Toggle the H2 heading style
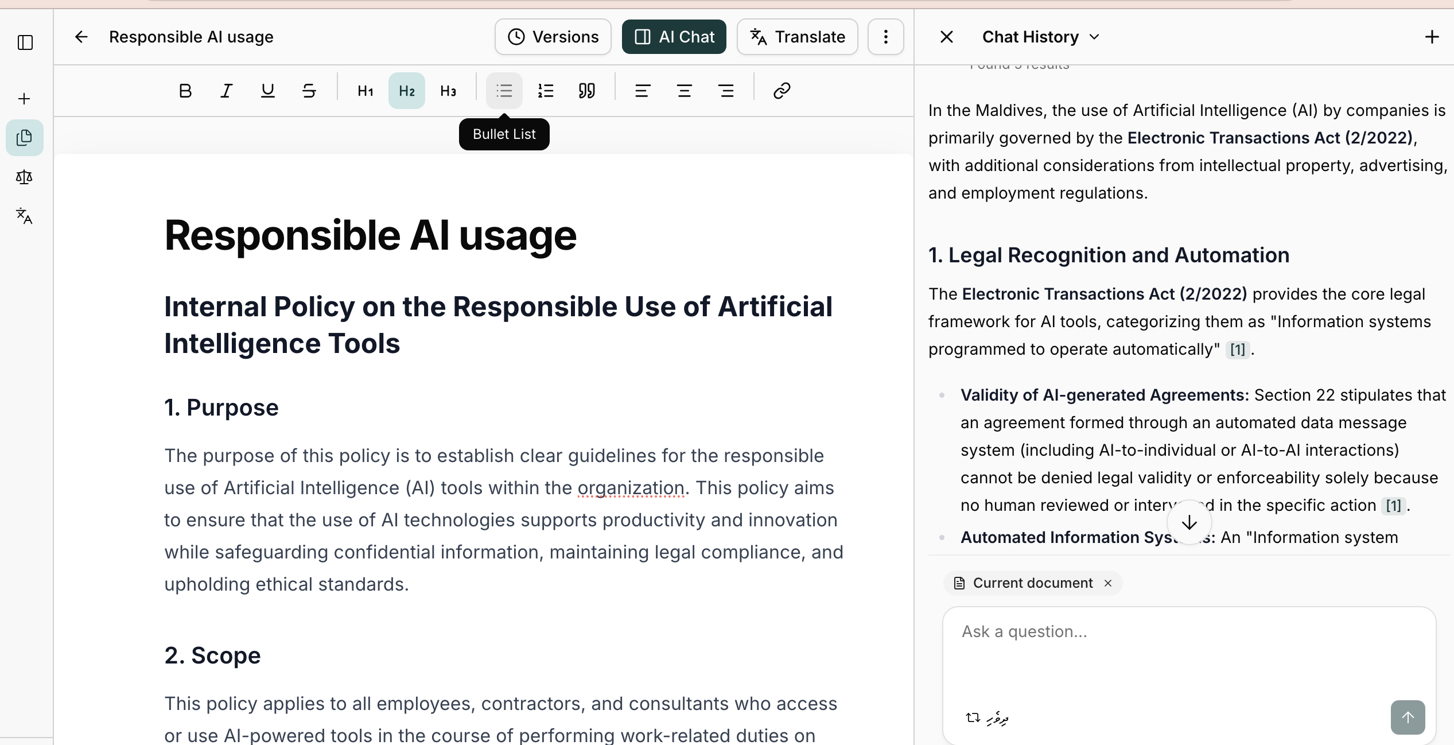1454x745 pixels. point(406,91)
